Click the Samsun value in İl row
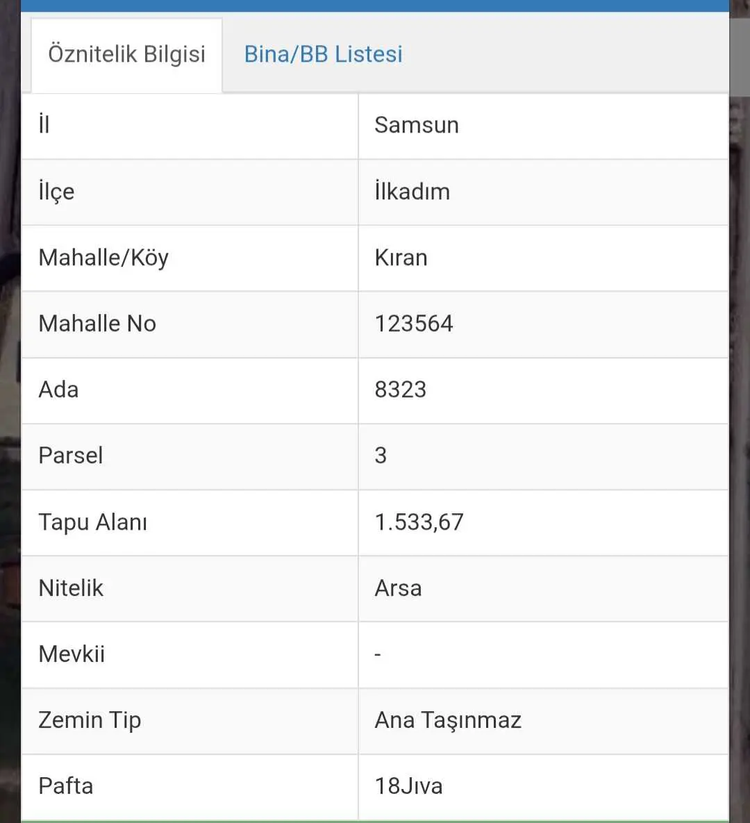The height and width of the screenshot is (823, 750). click(x=417, y=126)
